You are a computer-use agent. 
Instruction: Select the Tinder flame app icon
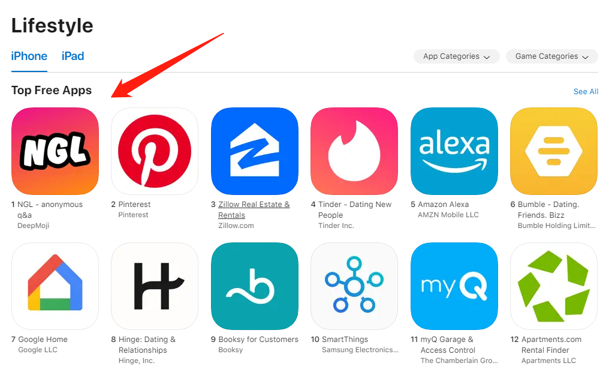[x=354, y=151]
